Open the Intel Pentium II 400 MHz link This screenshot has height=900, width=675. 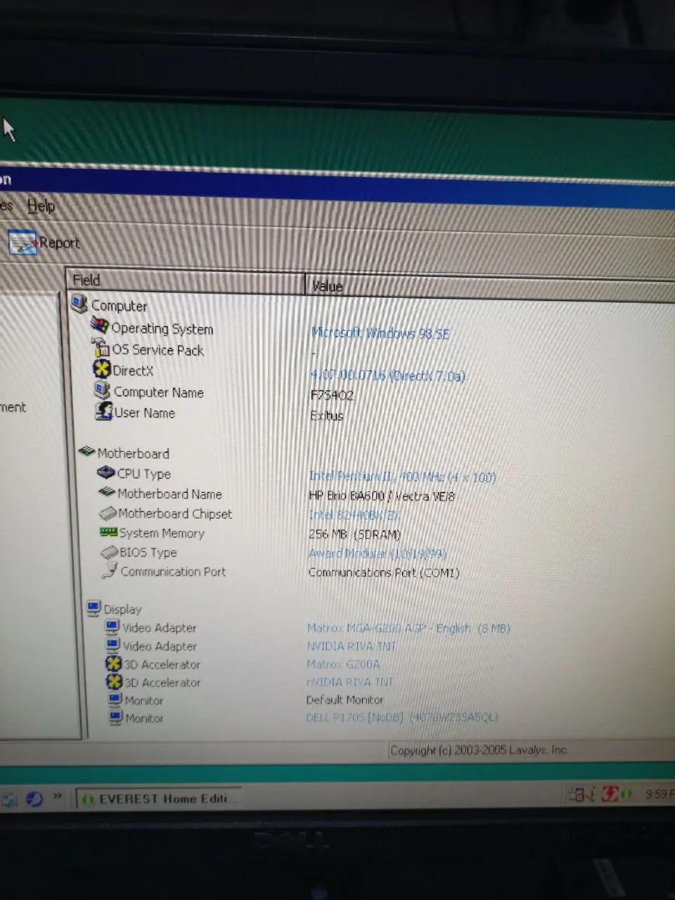pos(403,477)
